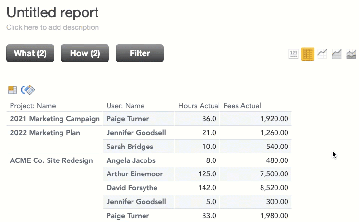Select the headline number report view icon
The height and width of the screenshot is (222, 359).
click(293, 54)
